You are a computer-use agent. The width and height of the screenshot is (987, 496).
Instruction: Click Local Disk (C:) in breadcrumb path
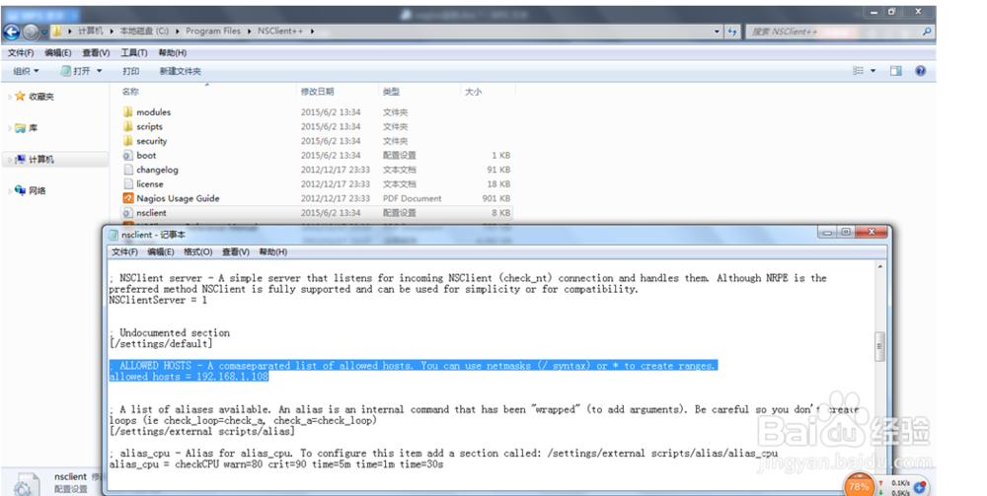pyautogui.click(x=144, y=31)
